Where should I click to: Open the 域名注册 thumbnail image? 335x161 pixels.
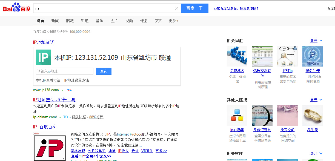pos(313,56)
